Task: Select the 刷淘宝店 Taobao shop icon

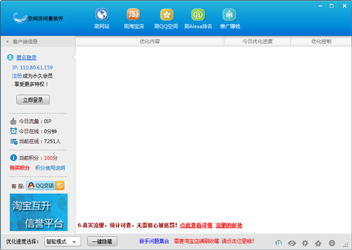Action: (133, 18)
